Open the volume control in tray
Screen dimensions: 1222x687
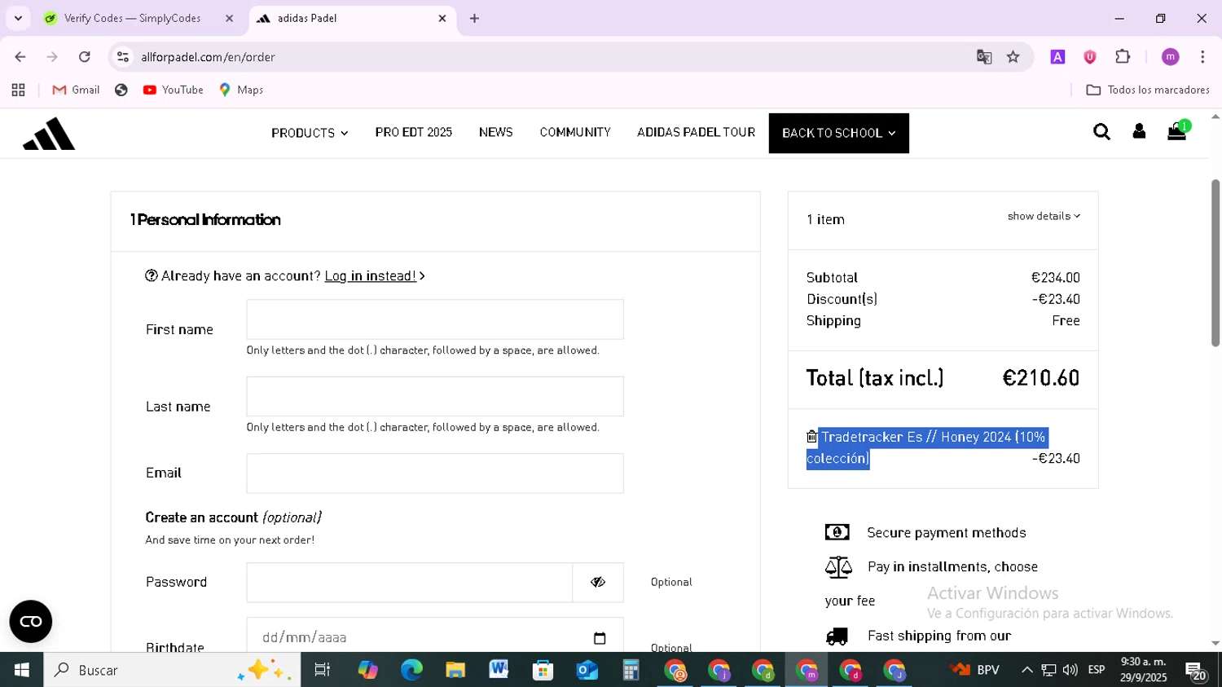pyautogui.click(x=1070, y=670)
